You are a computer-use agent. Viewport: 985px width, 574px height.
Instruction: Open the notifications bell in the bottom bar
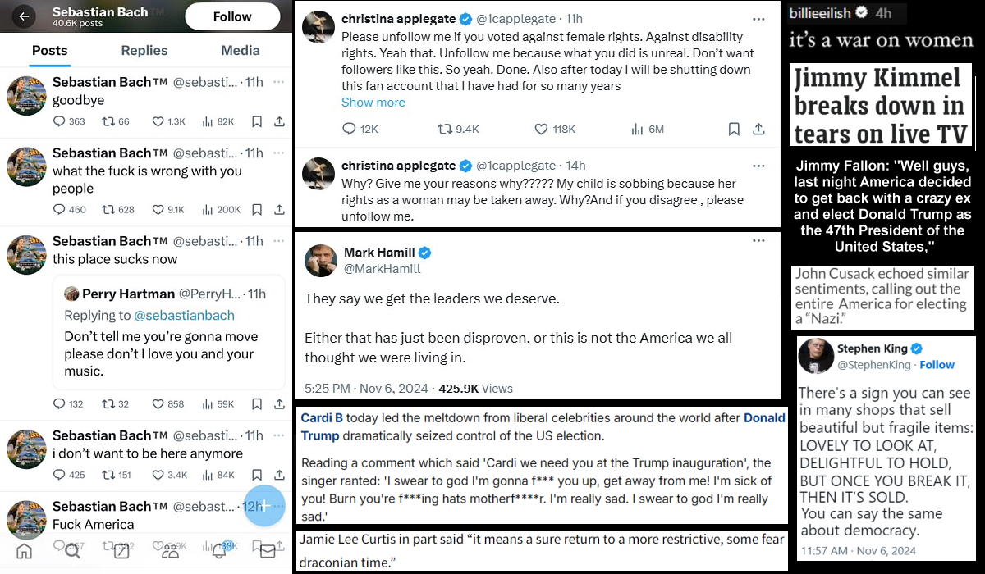[219, 551]
